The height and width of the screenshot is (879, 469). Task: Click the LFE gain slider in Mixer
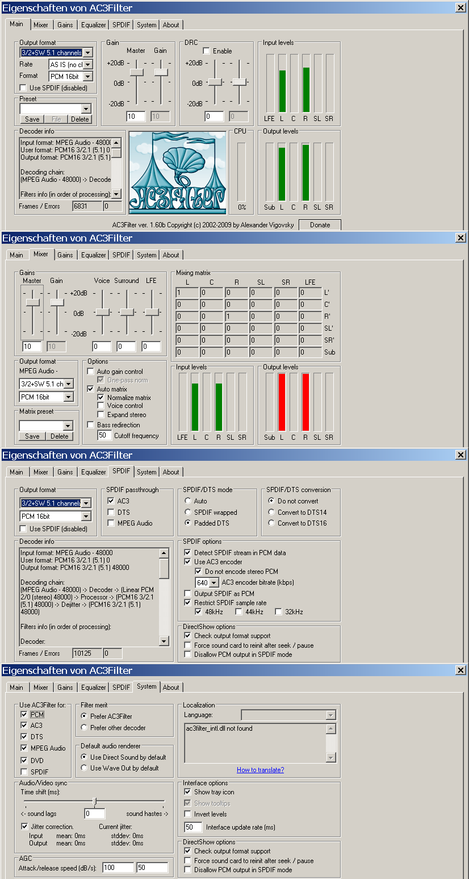(151, 313)
